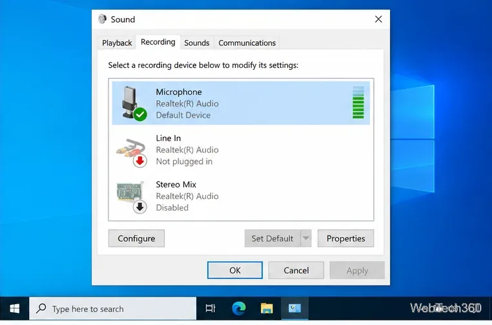Open the Sounds tab
Viewport: 492px width, 325px height.
pyautogui.click(x=197, y=43)
